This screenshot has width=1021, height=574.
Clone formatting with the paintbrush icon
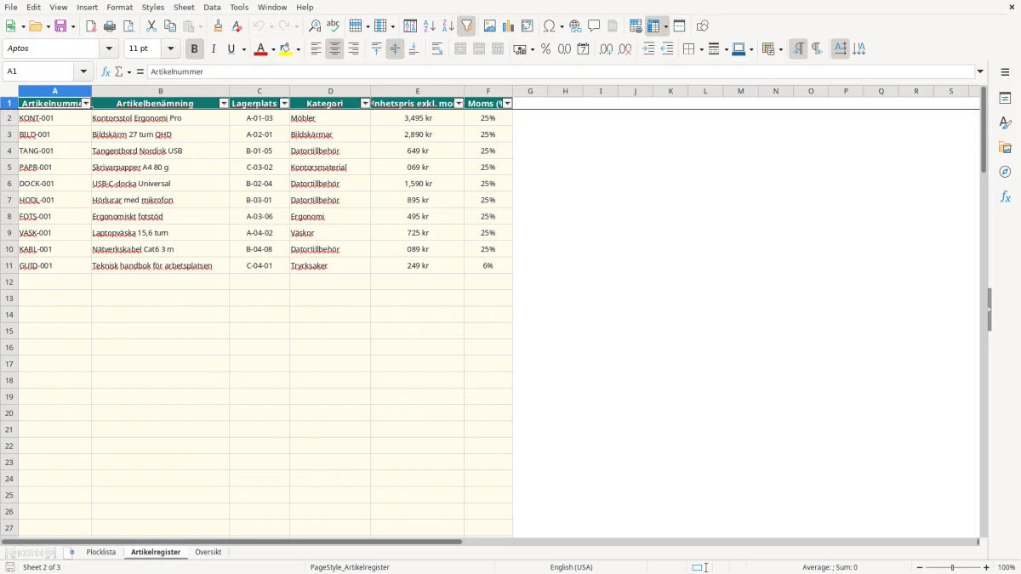(218, 26)
